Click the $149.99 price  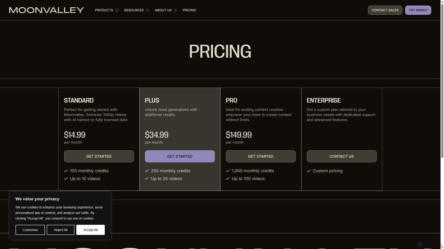click(x=239, y=135)
